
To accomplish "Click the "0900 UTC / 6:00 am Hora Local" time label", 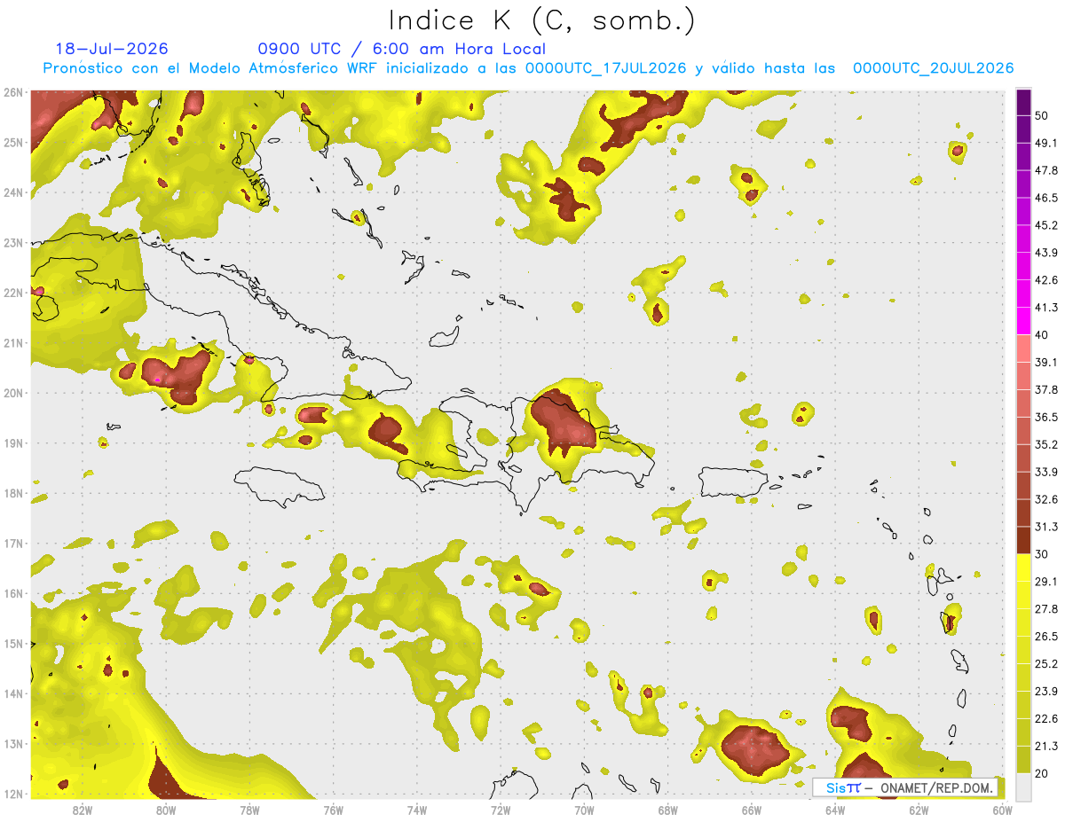I will pos(402,49).
